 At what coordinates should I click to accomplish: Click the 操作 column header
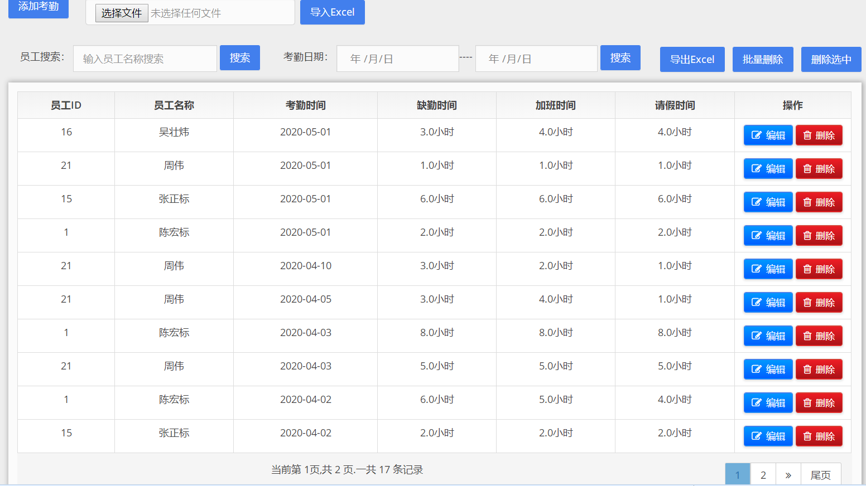pyautogui.click(x=793, y=105)
